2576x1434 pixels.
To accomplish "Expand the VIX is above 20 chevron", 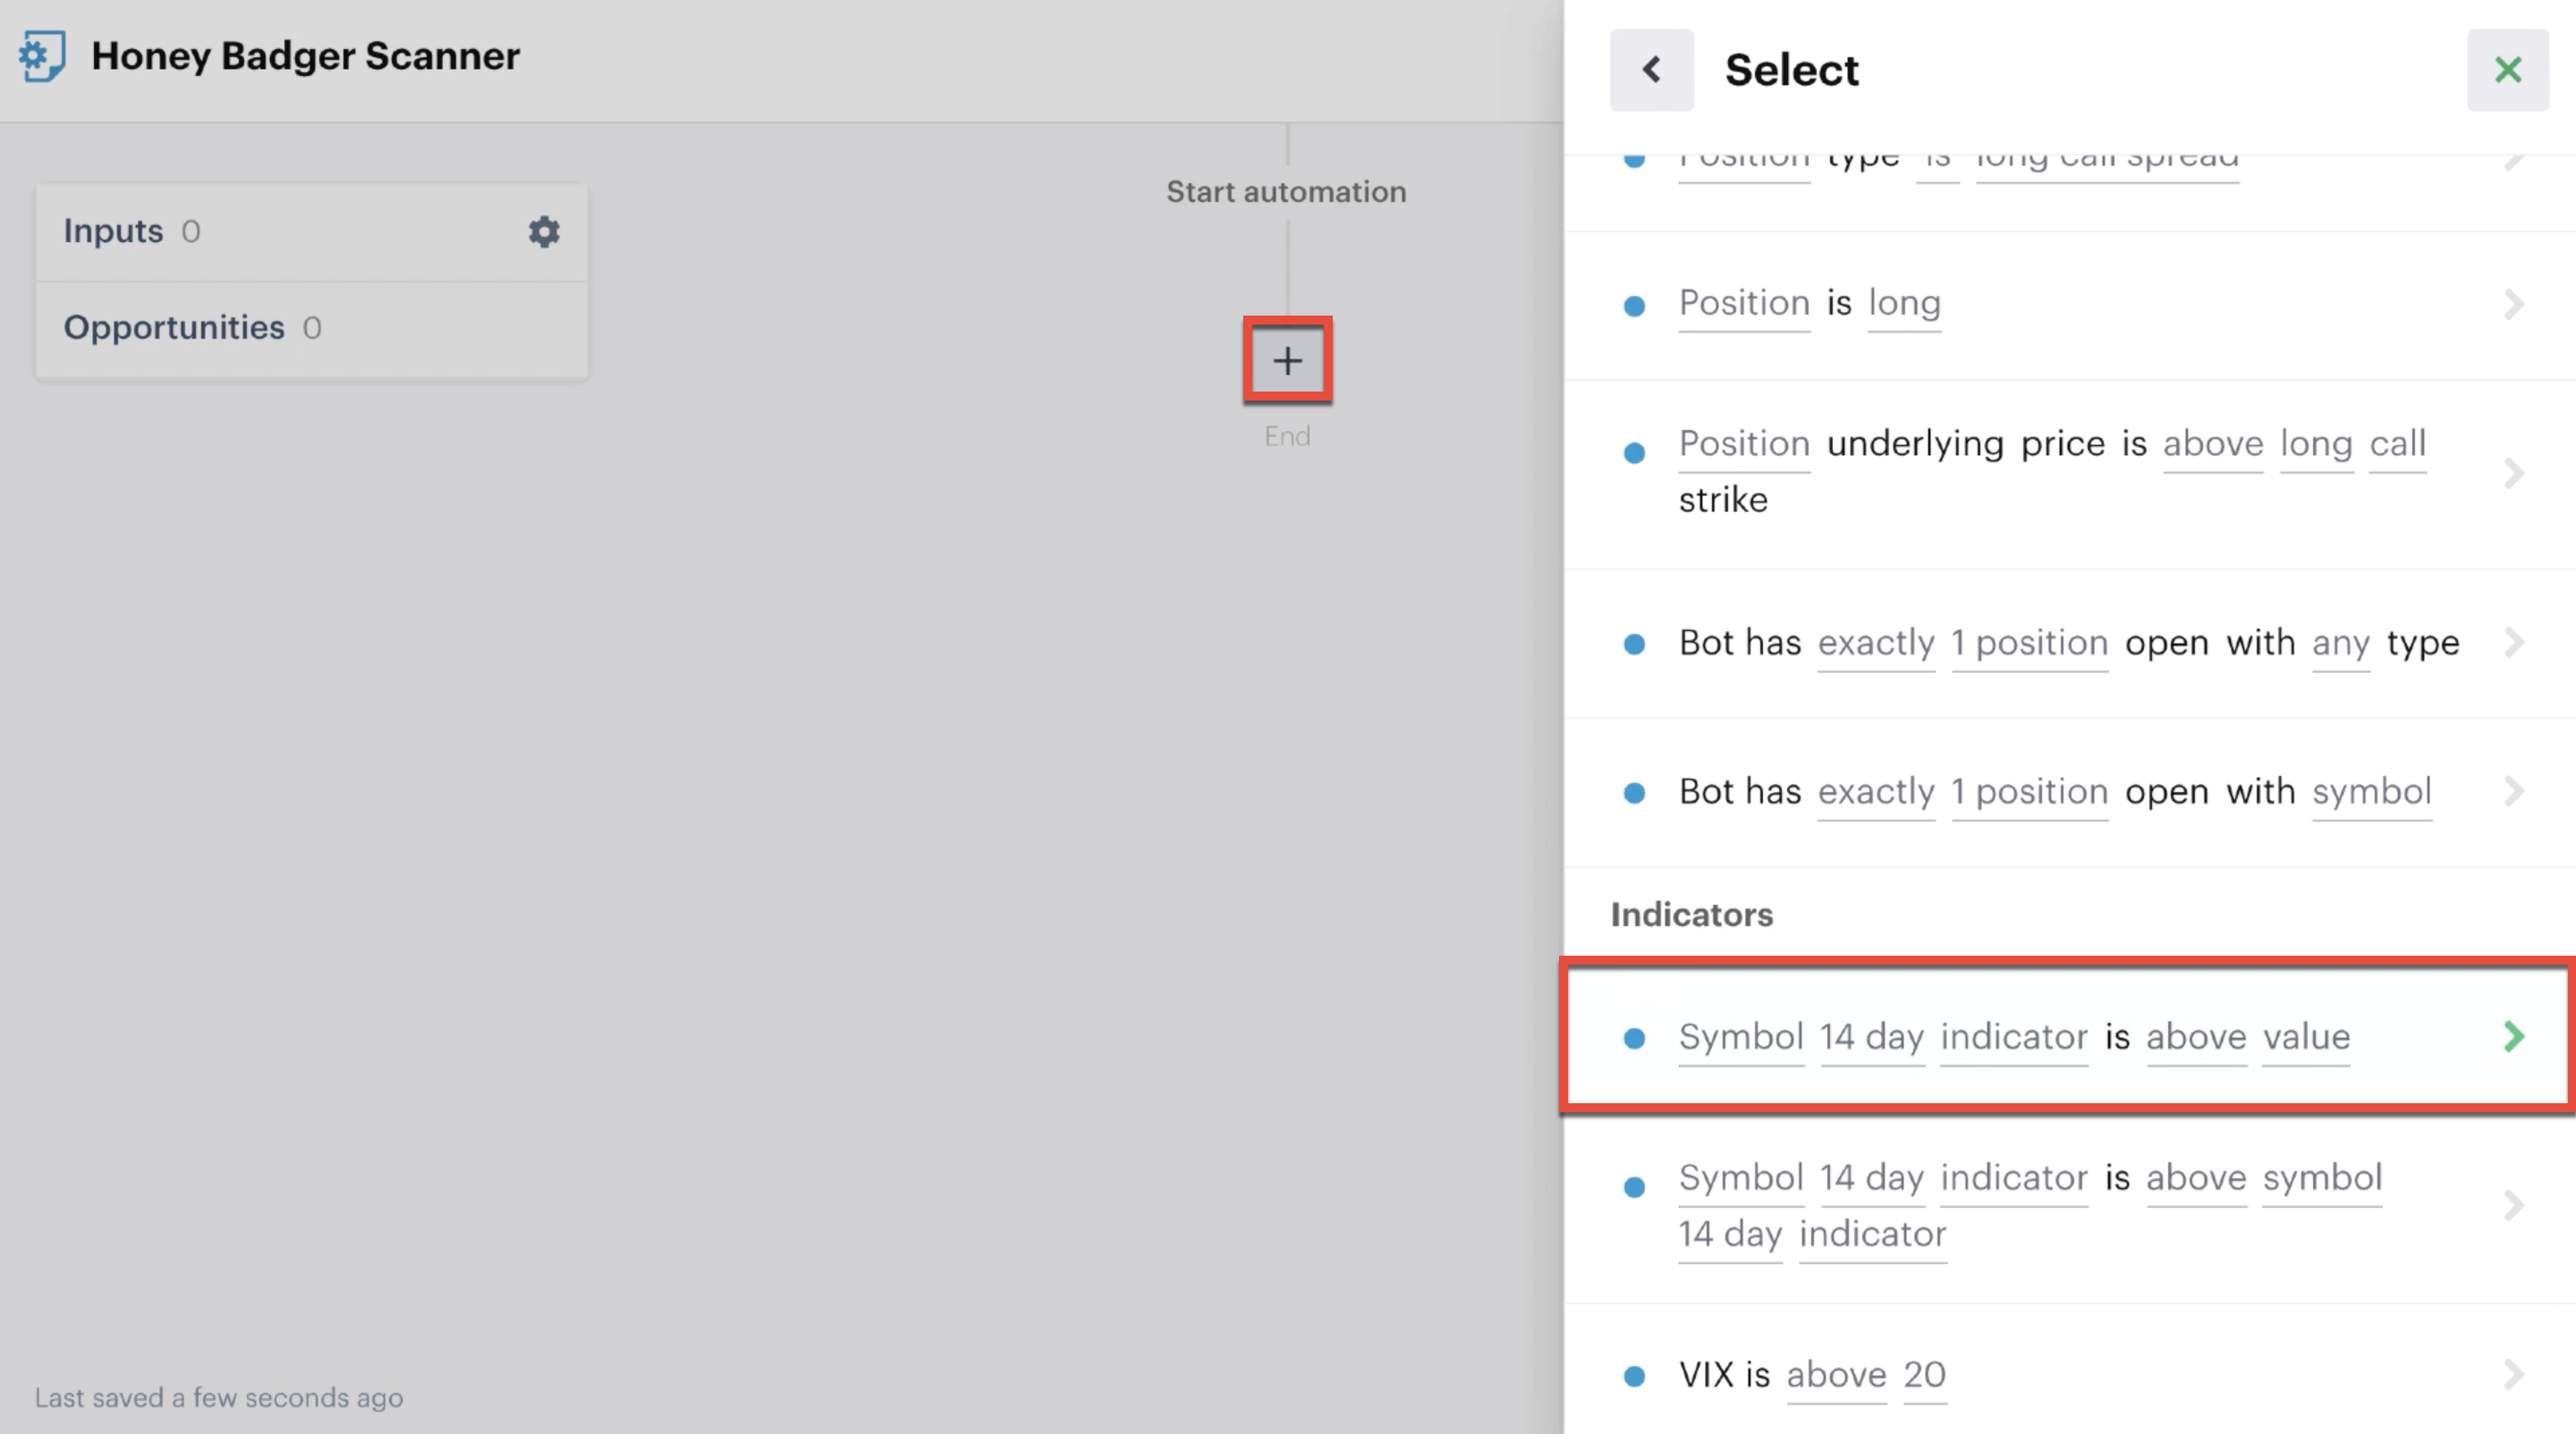I will click(x=2513, y=1374).
